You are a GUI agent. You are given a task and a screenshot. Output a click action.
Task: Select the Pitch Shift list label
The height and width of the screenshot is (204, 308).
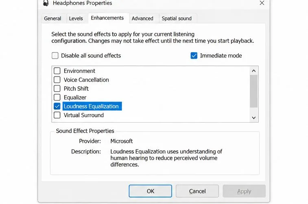(76, 89)
